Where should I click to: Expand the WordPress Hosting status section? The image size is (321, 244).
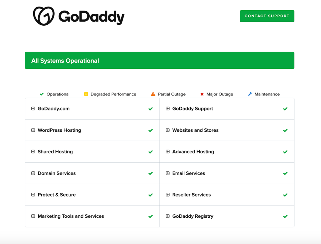pos(33,130)
